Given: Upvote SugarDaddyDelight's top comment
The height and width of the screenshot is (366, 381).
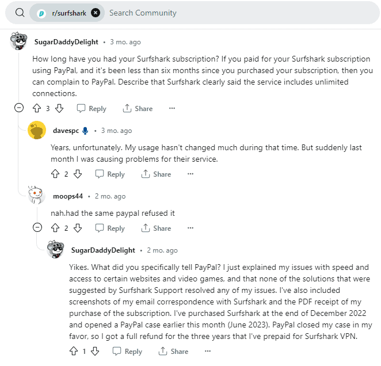Looking at the screenshot, I should coord(37,108).
